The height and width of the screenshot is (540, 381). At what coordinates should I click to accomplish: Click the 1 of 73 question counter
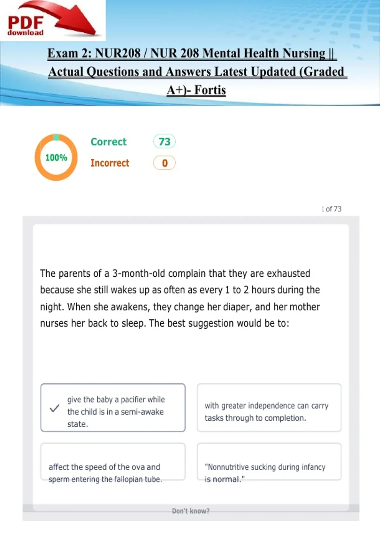[331, 209]
